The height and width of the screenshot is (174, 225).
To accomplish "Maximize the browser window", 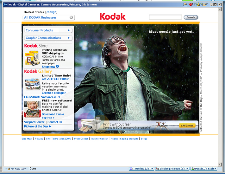I will pyautogui.click(x=216, y=5).
